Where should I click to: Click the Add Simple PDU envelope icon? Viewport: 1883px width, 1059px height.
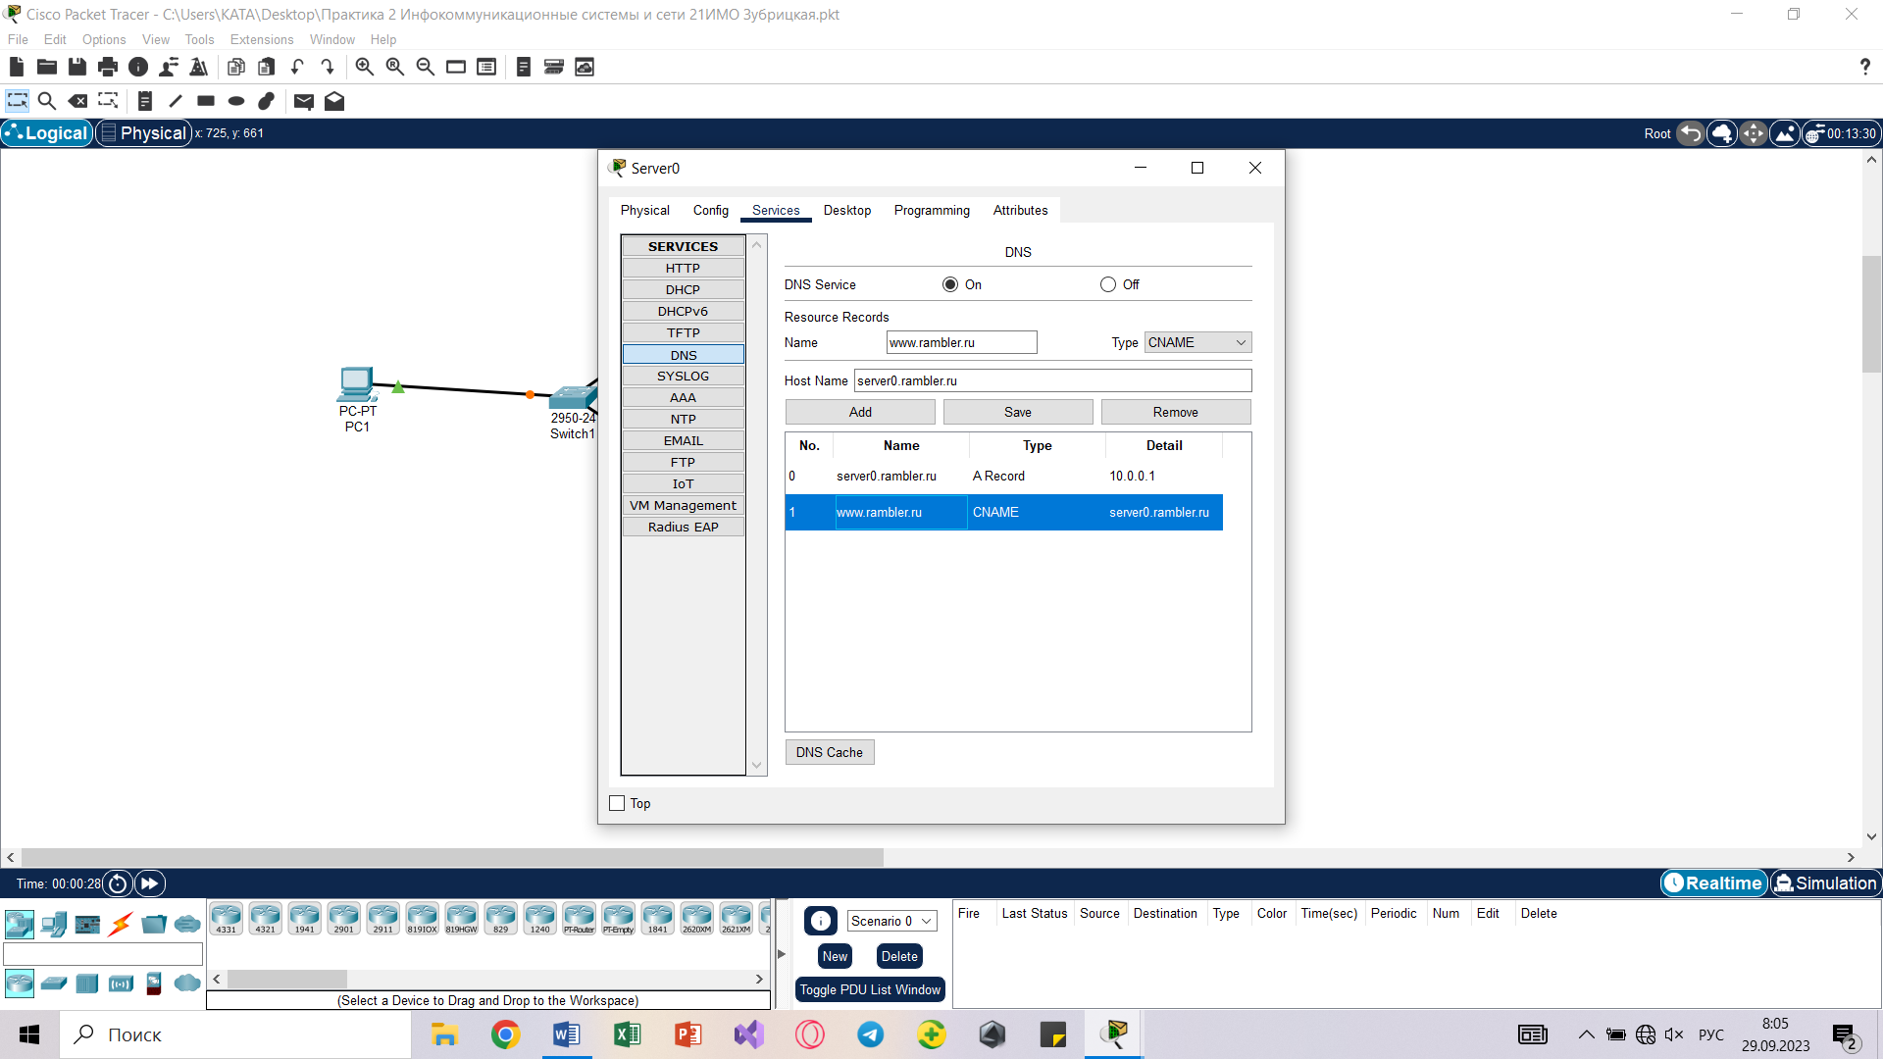click(x=304, y=101)
